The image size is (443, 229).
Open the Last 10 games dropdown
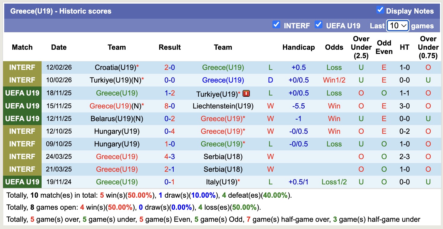pos(397,26)
